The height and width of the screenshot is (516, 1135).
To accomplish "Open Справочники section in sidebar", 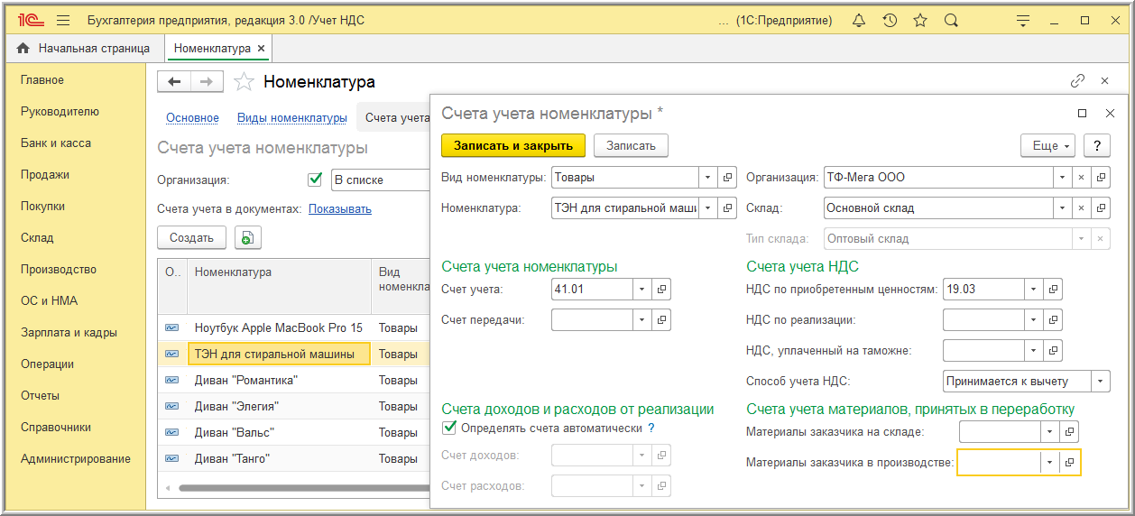I will (56, 427).
